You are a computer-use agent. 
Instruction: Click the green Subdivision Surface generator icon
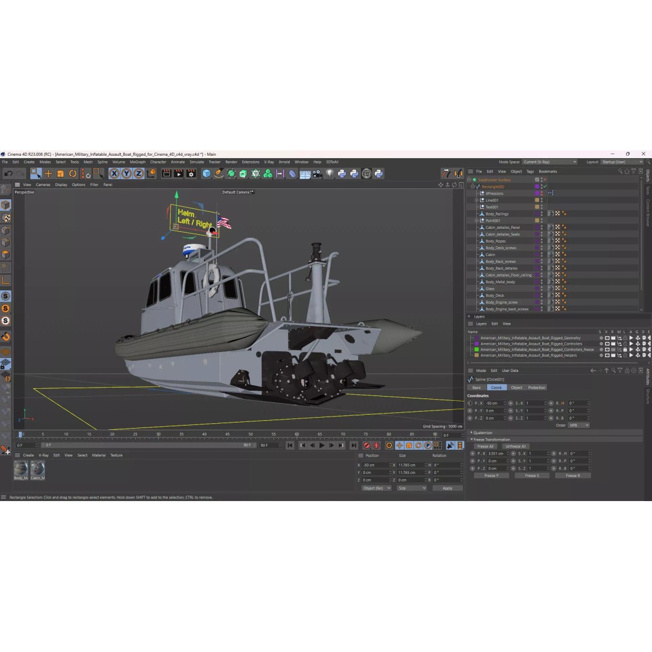pyautogui.click(x=231, y=173)
